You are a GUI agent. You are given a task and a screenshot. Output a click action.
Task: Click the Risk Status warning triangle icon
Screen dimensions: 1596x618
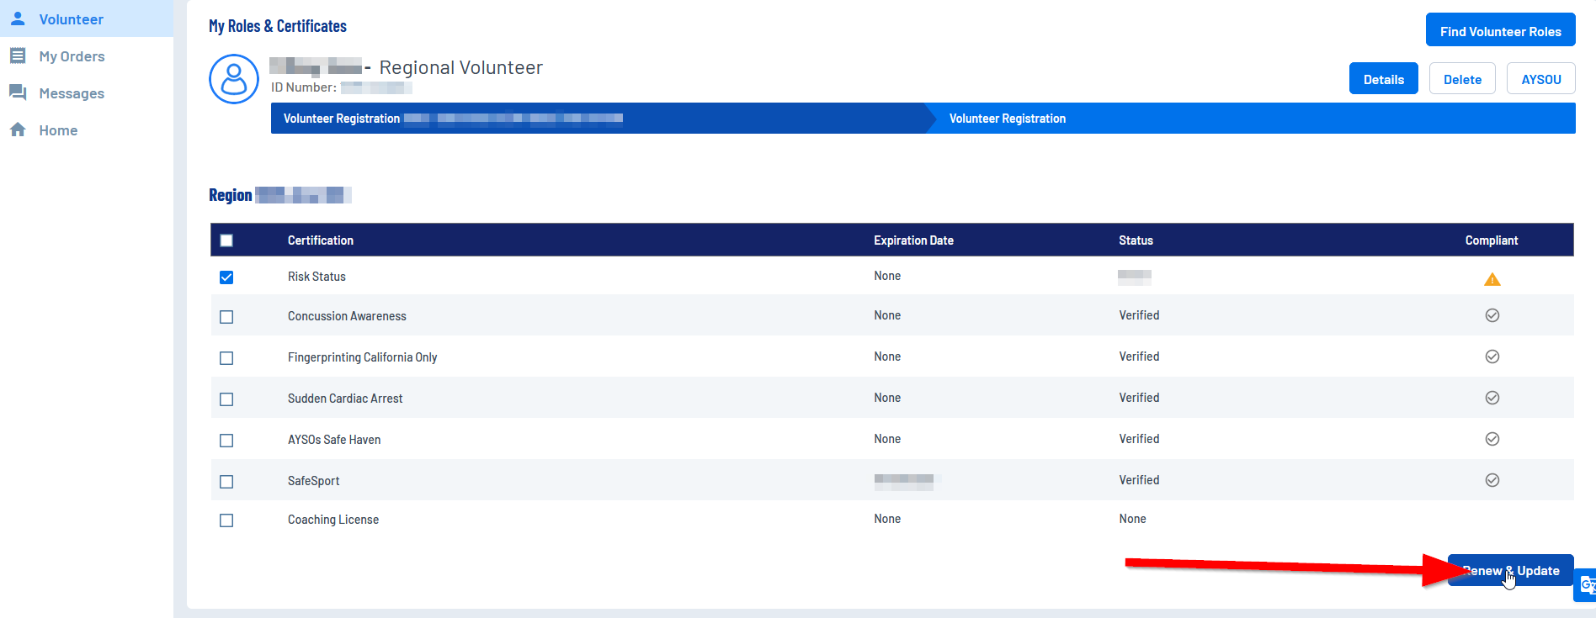tap(1492, 279)
